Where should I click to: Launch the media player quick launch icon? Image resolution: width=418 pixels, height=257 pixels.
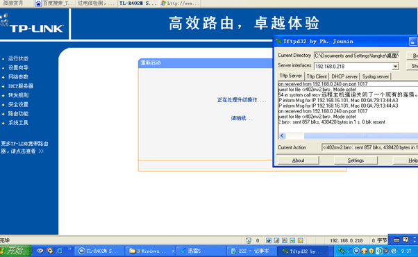[50, 251]
